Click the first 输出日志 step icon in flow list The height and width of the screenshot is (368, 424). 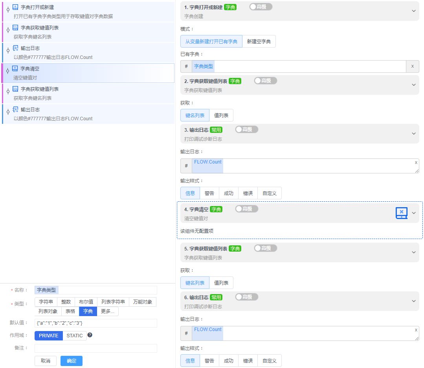click(15, 48)
